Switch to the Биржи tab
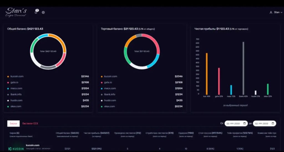284x152 pixels. [x=13, y=124]
